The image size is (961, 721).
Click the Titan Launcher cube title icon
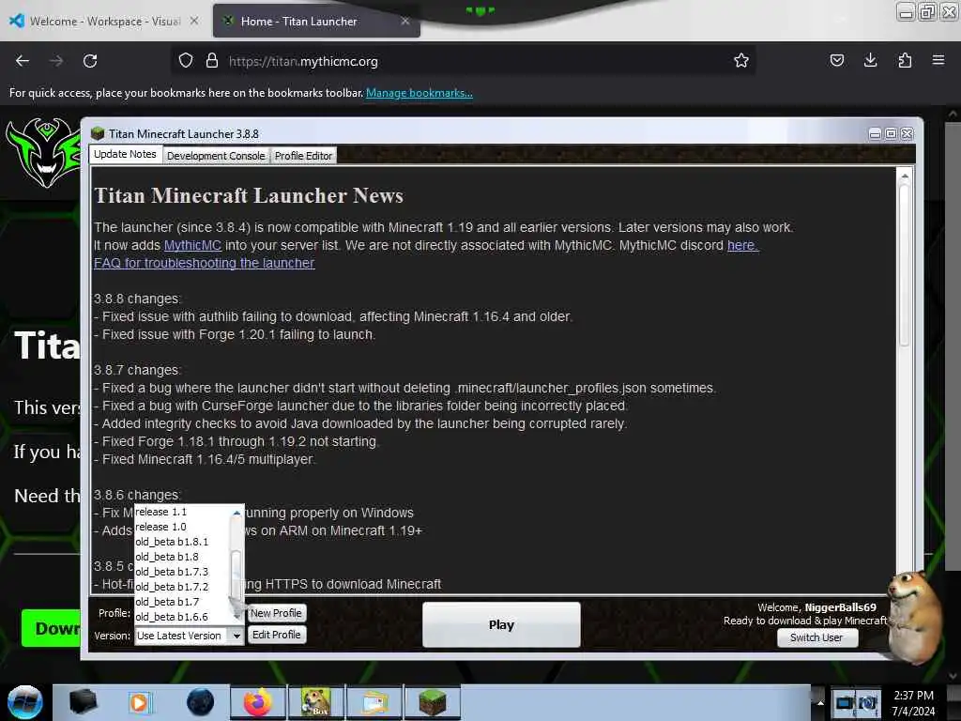pos(98,133)
